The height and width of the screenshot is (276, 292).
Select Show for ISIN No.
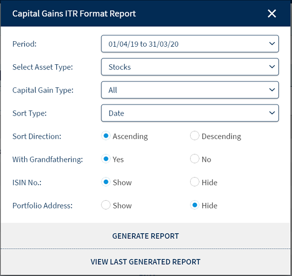point(106,182)
